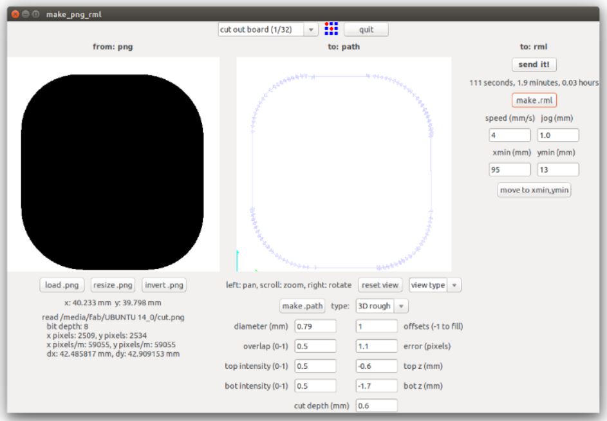Click the text '111 seconds, 1.9 minutes, 0.03 hours'

pos(534,82)
